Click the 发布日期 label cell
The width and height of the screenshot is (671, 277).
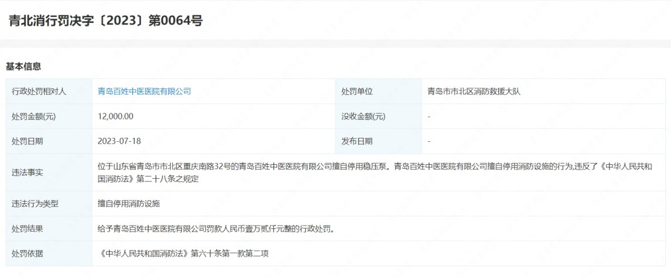click(357, 141)
